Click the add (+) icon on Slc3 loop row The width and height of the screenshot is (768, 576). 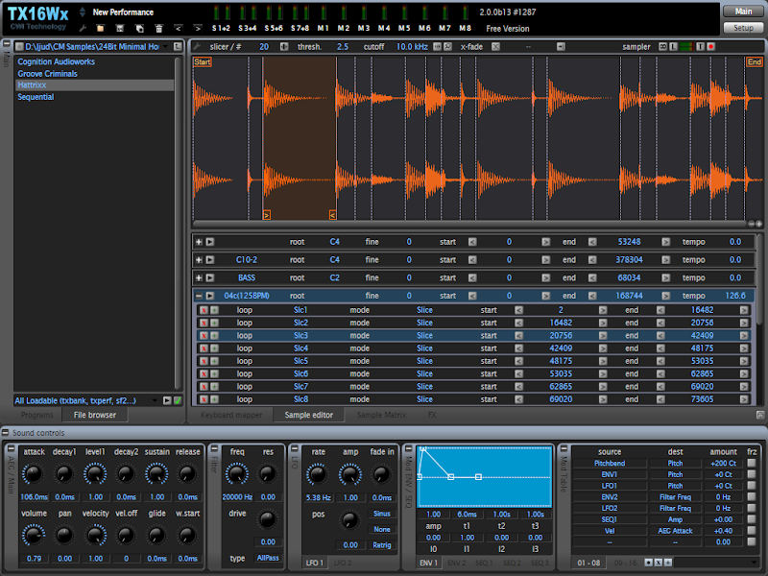point(215,336)
